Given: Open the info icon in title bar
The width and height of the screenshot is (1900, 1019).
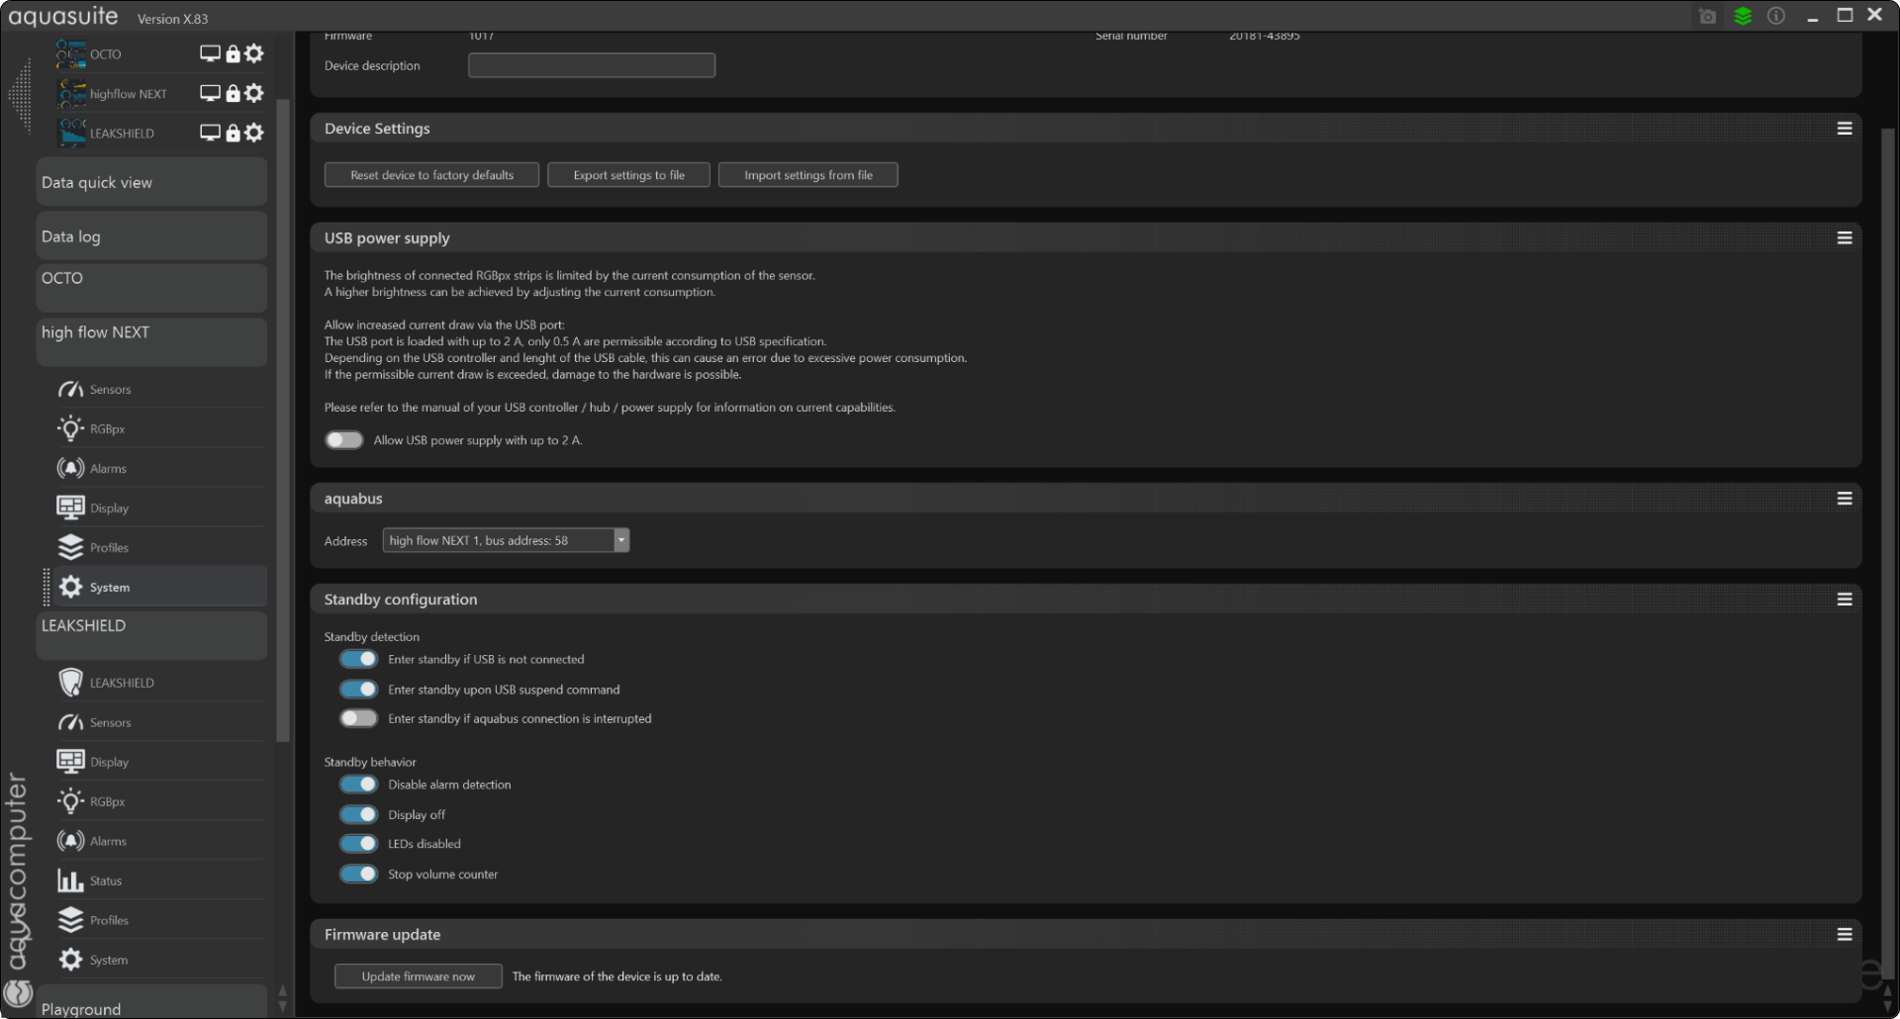Looking at the screenshot, I should 1776,16.
